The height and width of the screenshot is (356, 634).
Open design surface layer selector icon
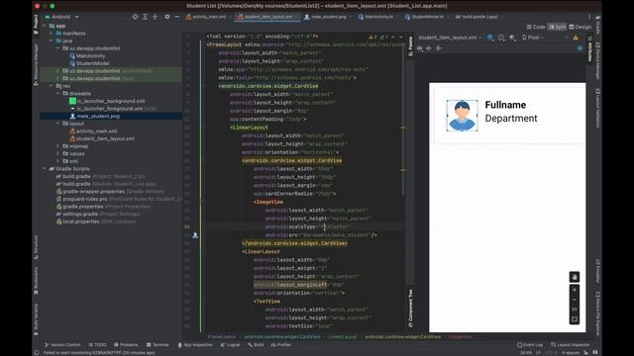[x=490, y=38]
